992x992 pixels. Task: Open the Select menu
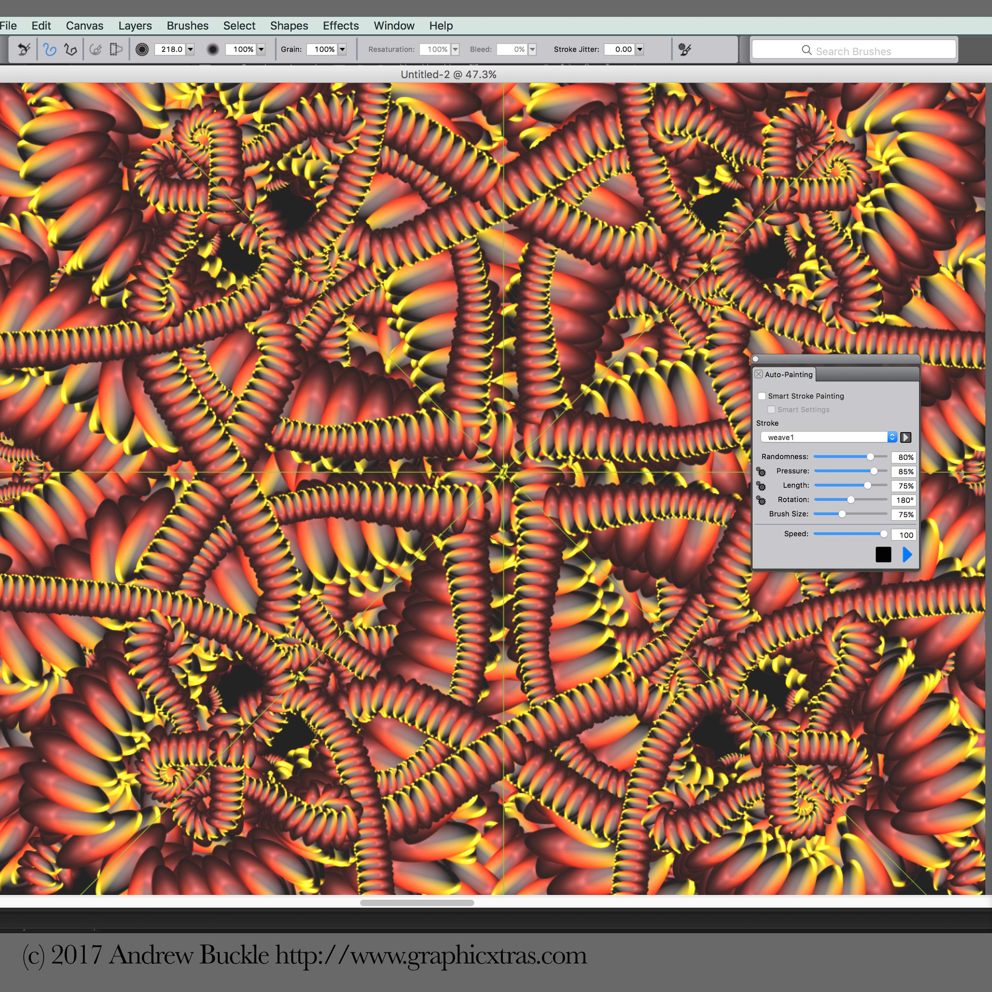239,26
